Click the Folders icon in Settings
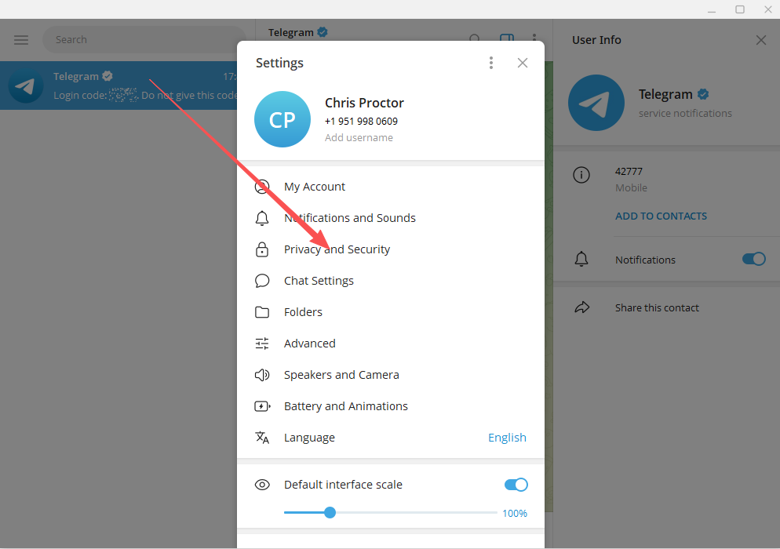 (x=262, y=312)
